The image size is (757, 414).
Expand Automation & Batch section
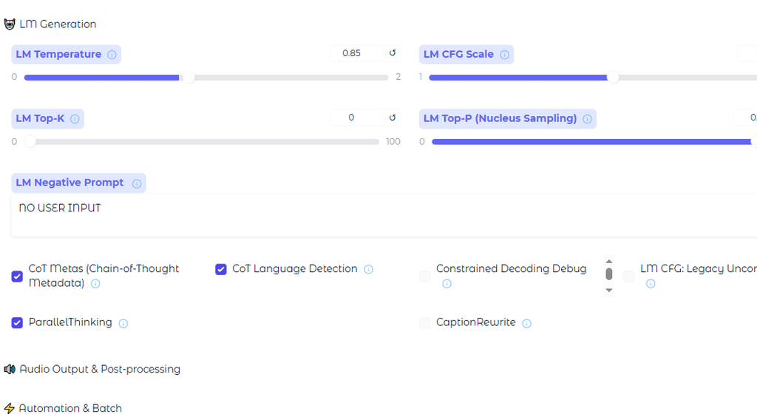click(63, 408)
